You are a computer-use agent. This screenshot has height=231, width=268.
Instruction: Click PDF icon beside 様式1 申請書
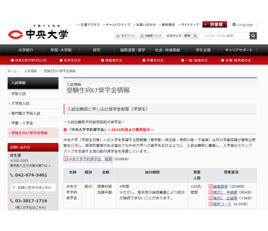(211, 192)
